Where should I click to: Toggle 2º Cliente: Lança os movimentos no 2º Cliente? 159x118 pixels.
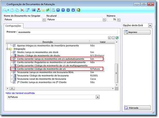click(14, 82)
